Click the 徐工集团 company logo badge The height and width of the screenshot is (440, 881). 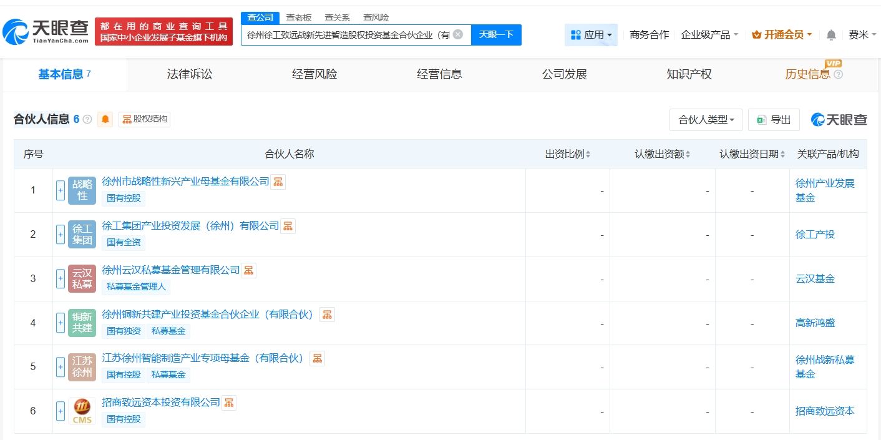[82, 235]
